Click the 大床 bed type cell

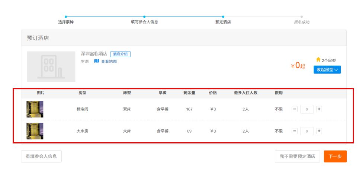pos(127,131)
